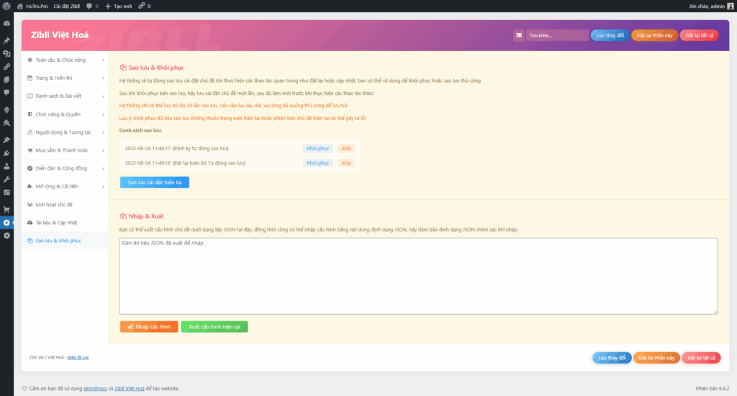Click the admin avatar in the top bar

731,6
